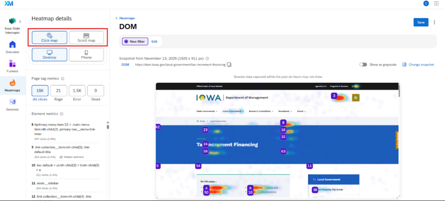
Task: Open the three-dot more options menu
Action: (x=434, y=22)
